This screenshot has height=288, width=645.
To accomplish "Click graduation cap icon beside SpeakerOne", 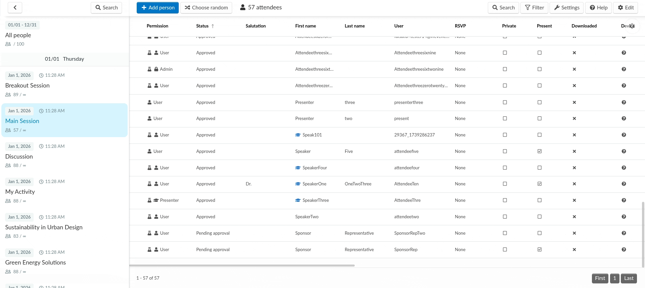I will pos(298,184).
